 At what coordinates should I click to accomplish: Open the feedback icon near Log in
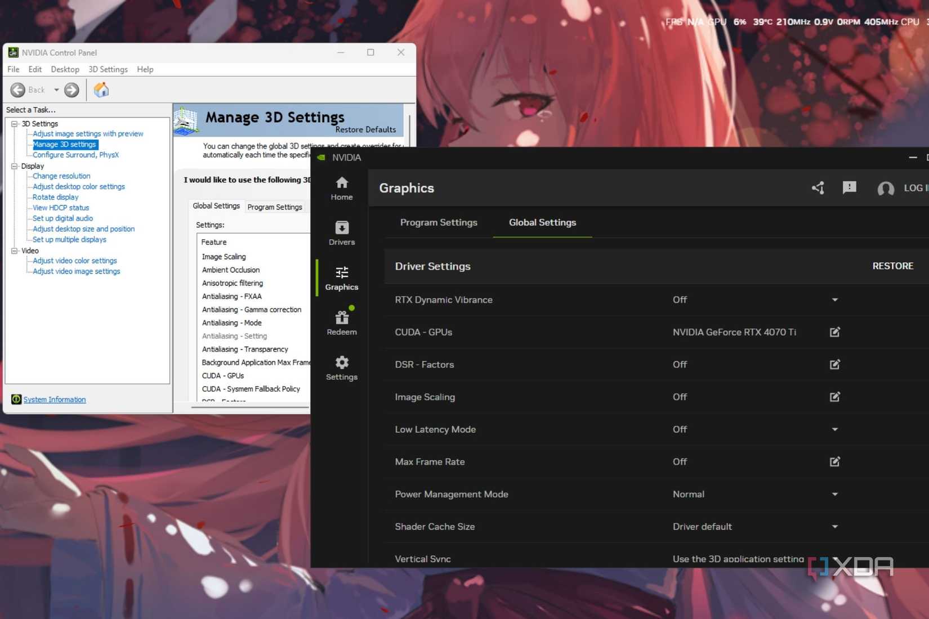pyautogui.click(x=850, y=188)
